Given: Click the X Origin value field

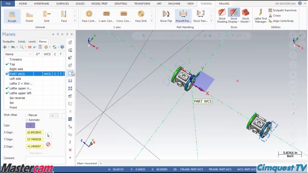Looking at the screenshot, I should click(x=35, y=133).
